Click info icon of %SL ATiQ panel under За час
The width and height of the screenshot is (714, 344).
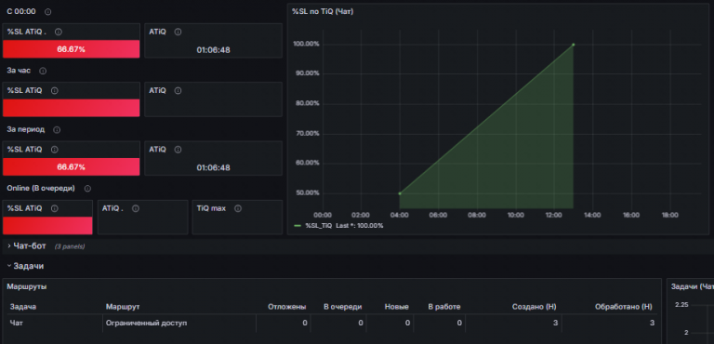coord(55,91)
